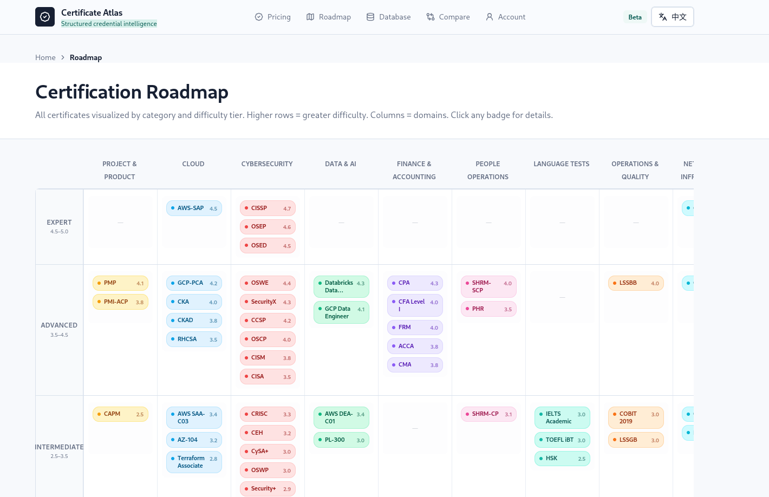Open the AWS SAA-C03 badge
Image resolution: width=769 pixels, height=497 pixels.
[x=194, y=418]
